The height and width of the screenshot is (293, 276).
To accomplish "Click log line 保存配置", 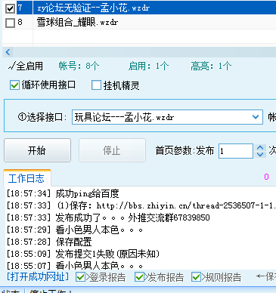I will tap(49, 242).
